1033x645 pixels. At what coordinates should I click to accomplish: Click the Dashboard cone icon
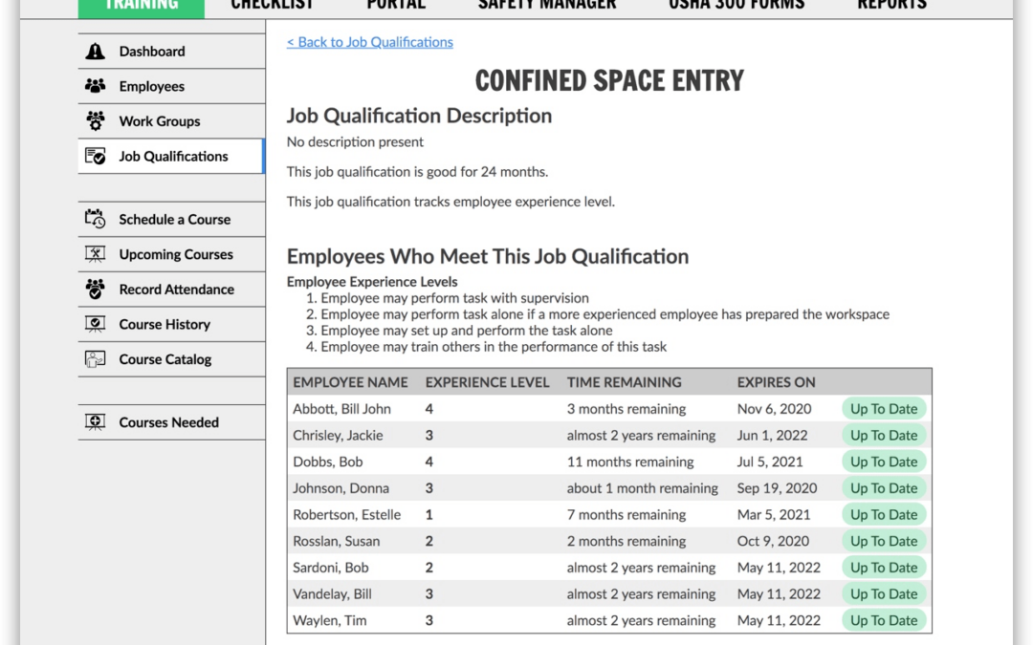(x=95, y=51)
